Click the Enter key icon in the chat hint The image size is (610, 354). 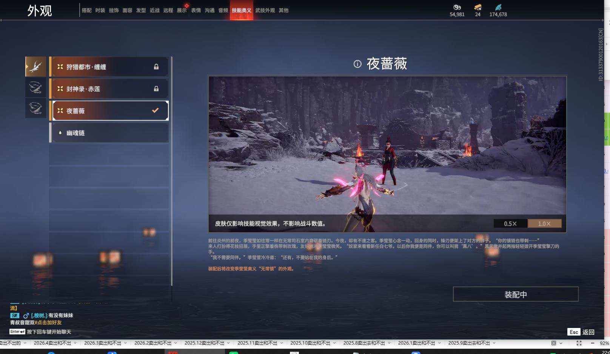tap(17, 332)
